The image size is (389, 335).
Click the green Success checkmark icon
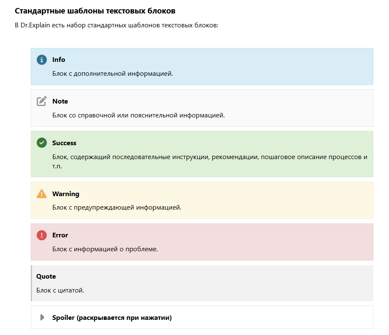click(42, 143)
